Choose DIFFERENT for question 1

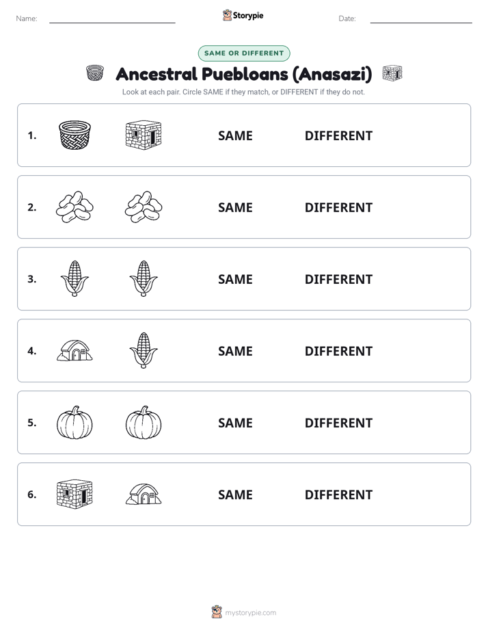338,136
